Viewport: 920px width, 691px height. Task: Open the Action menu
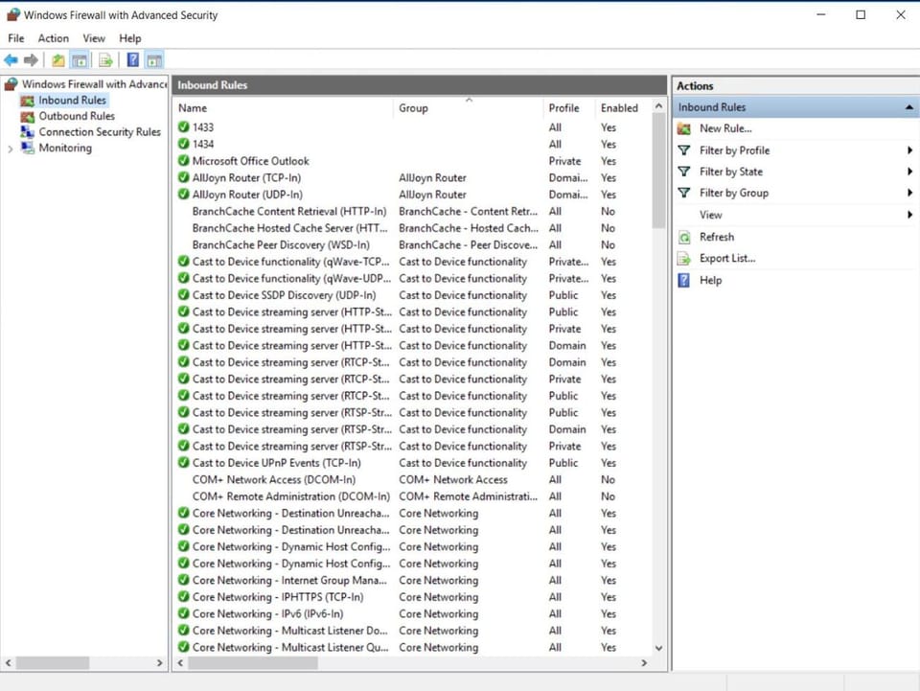(x=53, y=38)
